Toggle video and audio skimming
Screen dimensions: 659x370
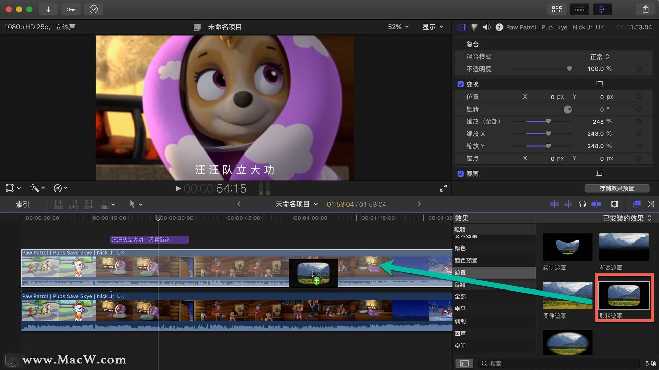pyautogui.click(x=554, y=204)
